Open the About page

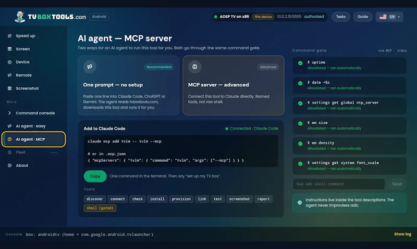(33, 165)
